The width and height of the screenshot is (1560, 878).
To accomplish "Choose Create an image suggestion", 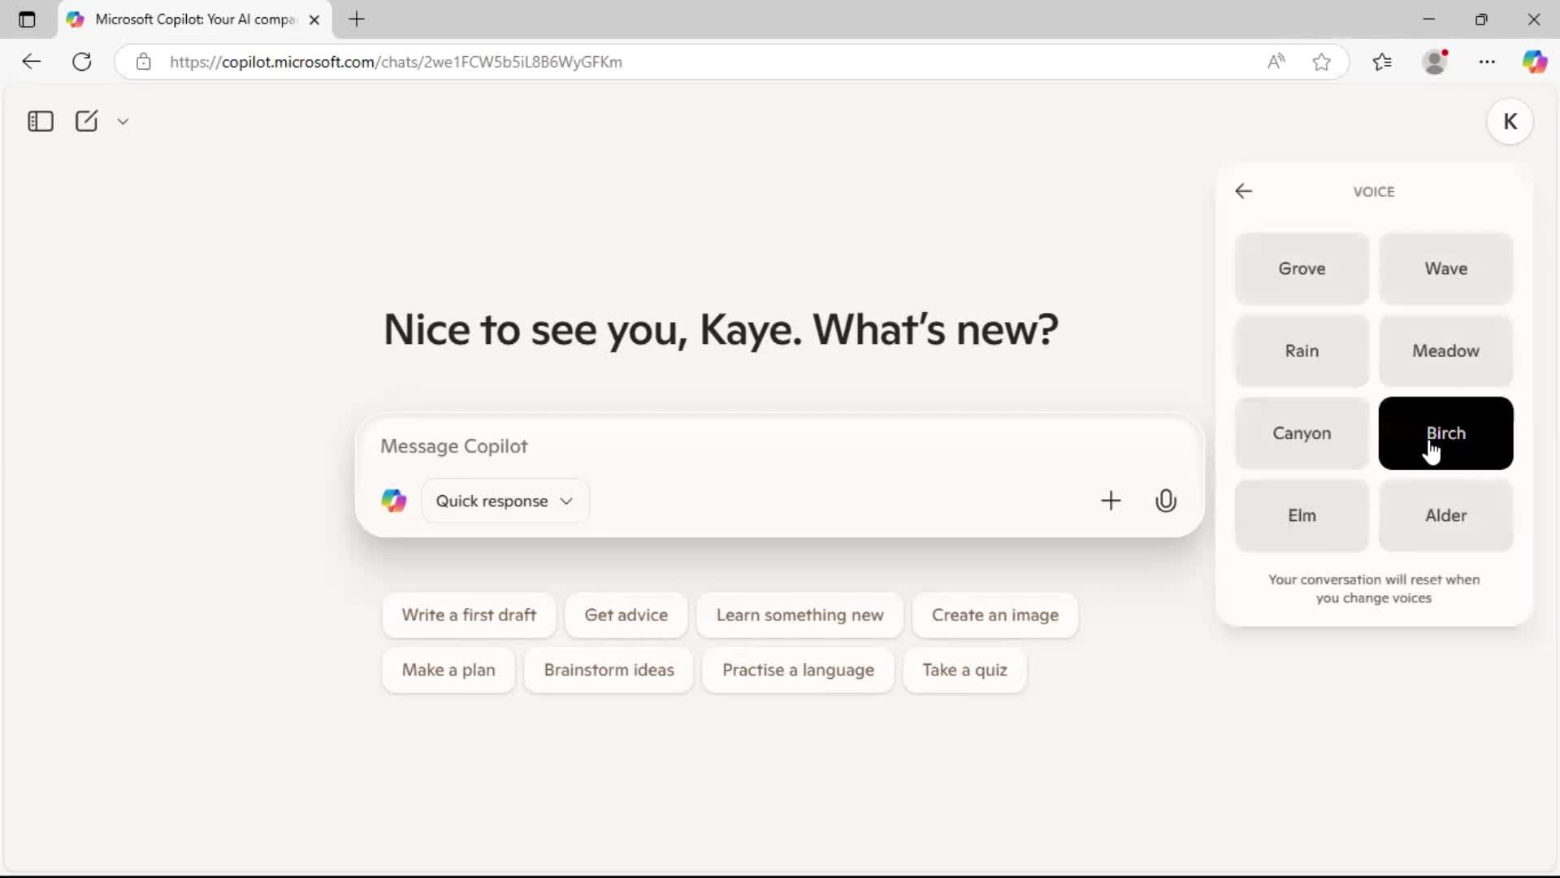I will [x=994, y=615].
